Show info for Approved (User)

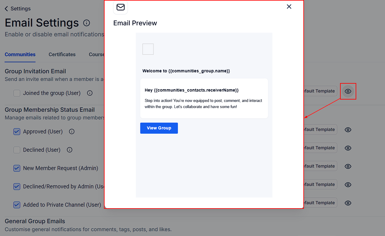[x=72, y=132]
